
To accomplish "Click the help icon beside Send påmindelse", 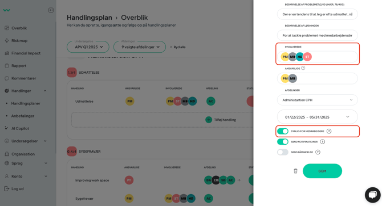I will pyautogui.click(x=318, y=152).
